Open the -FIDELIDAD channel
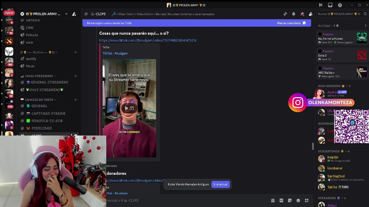Viewport: 369px width, 207px height. pyautogui.click(x=39, y=128)
